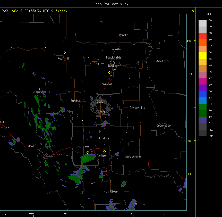The height and width of the screenshot is (217, 222).
Task: Select the light grey 70-80 dBZ swatch
Action: pyautogui.click(x=202, y=23)
